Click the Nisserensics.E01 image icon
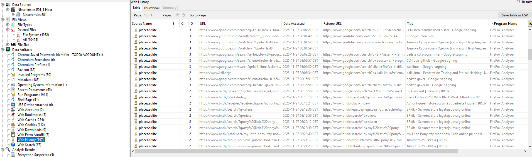Image resolution: width=532 pixels, height=157 pixels. pos(18,14)
